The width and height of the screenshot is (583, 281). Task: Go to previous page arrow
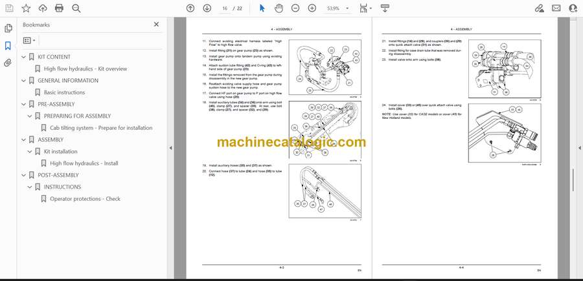[x=190, y=8]
